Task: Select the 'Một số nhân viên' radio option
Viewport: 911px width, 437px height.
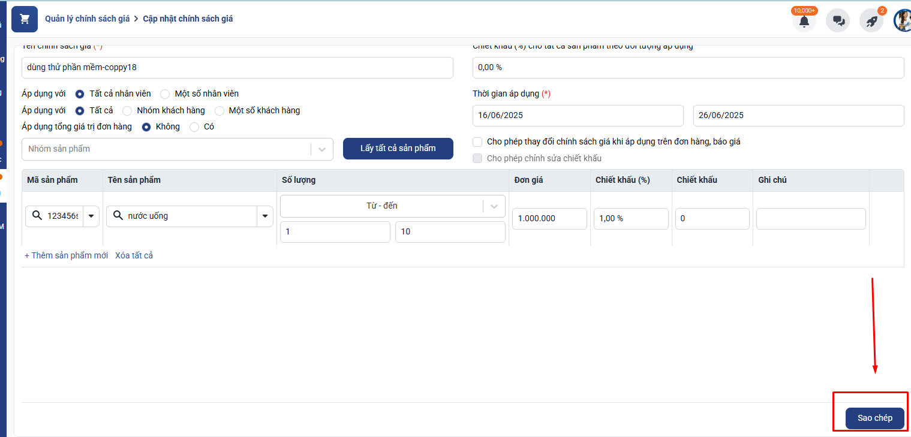Action: (165, 94)
